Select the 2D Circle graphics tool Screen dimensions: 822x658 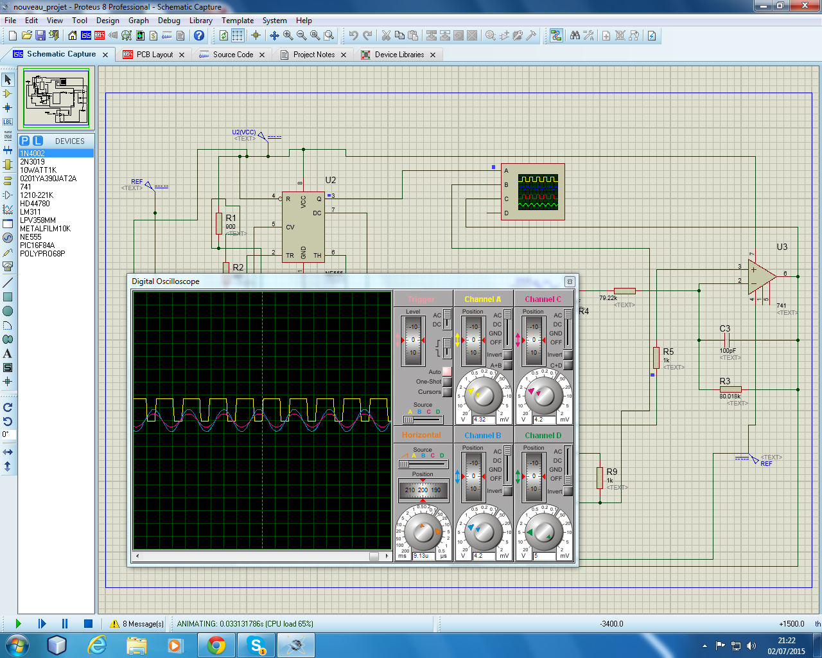8,311
